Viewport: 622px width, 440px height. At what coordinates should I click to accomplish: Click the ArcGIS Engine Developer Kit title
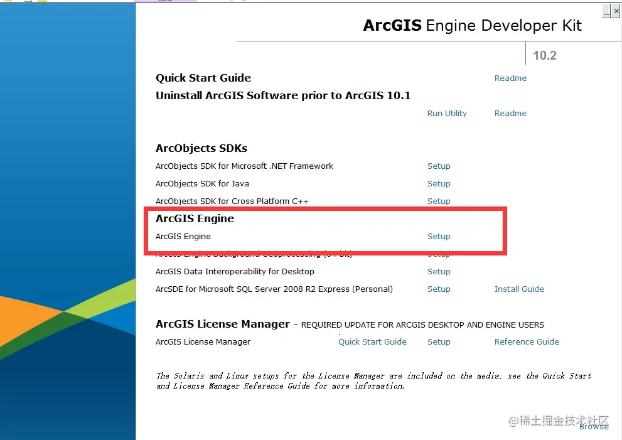(x=472, y=25)
